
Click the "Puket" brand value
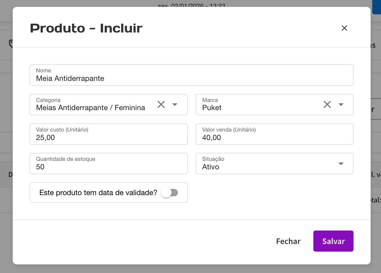point(212,108)
